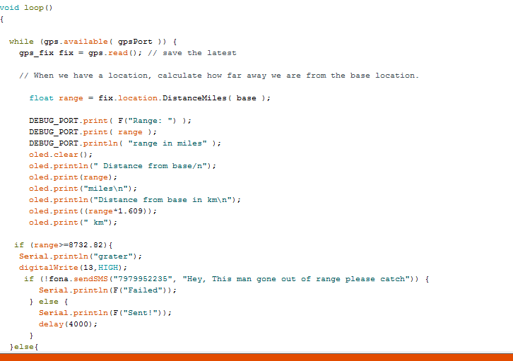Click the fona.sendSMS call line
Viewport: 513px width, 361px height.
pos(226,278)
